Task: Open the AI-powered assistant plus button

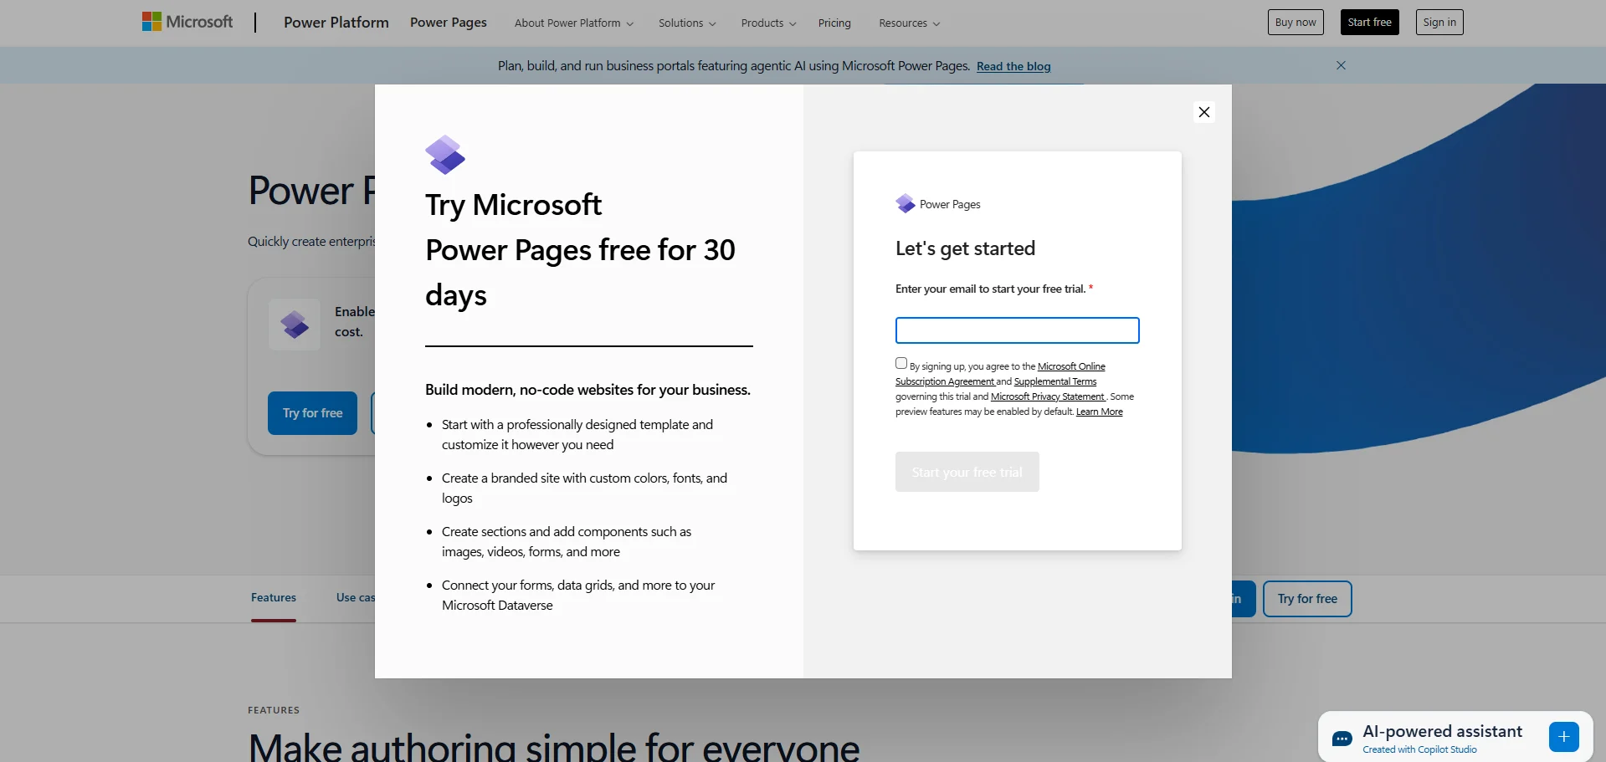Action: click(1563, 737)
